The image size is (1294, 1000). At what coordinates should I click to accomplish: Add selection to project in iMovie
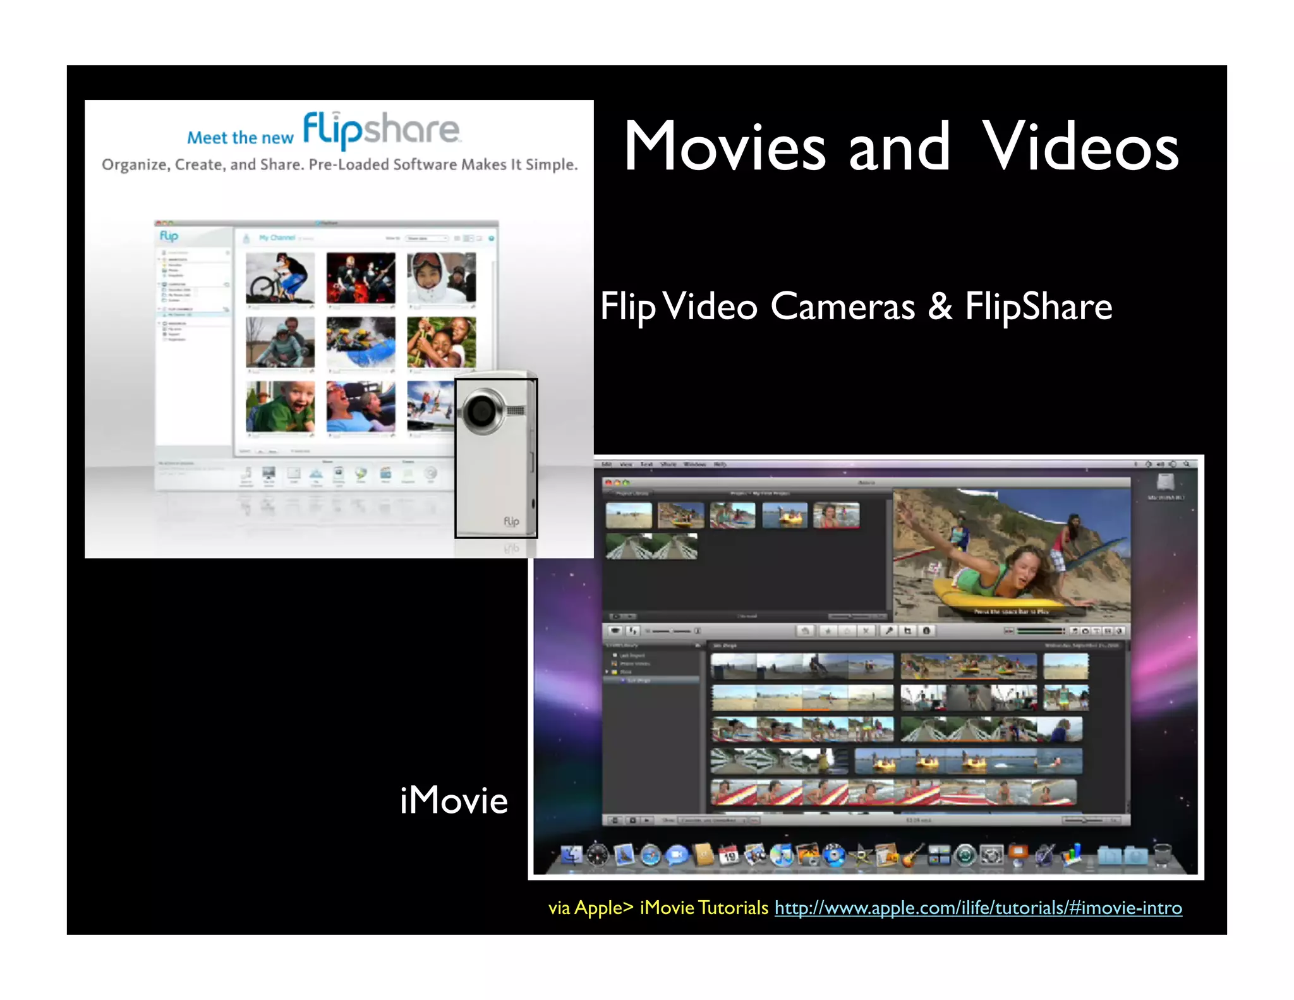pos(805,631)
